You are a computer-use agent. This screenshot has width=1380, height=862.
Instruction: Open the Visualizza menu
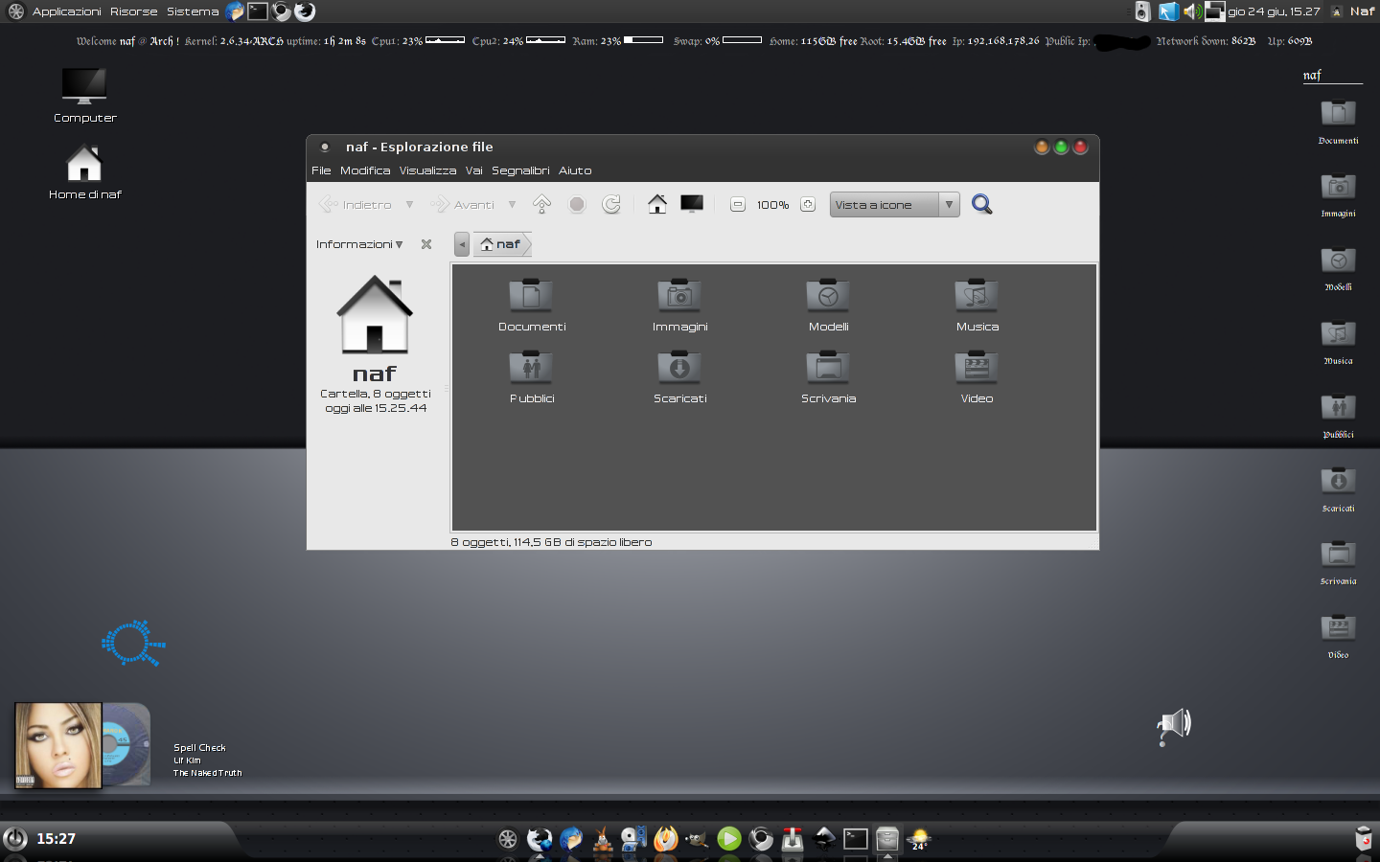click(x=427, y=170)
